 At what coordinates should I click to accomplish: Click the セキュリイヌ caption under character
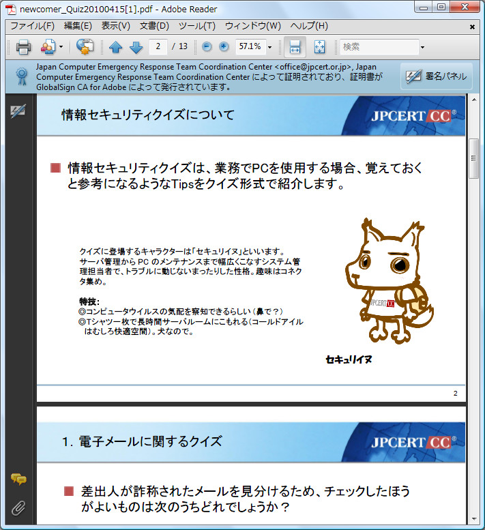[349, 359]
